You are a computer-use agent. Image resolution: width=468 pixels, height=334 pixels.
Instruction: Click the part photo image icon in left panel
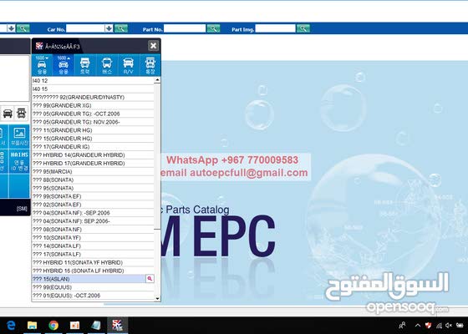(x=19, y=136)
